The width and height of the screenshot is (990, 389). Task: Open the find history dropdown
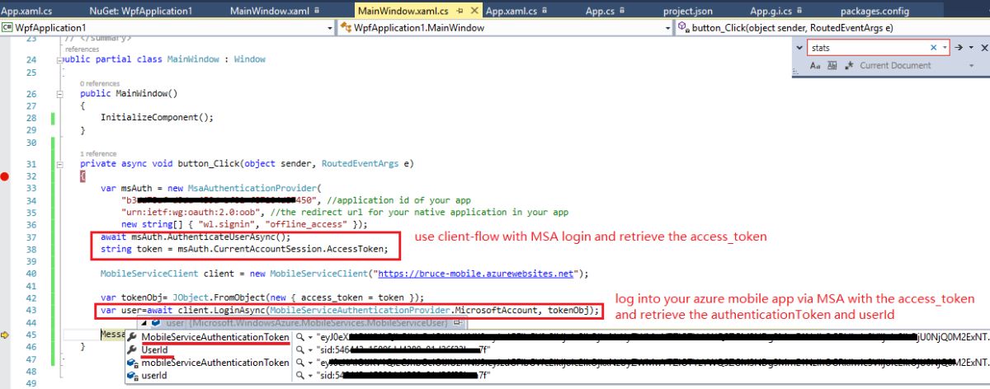pos(945,48)
